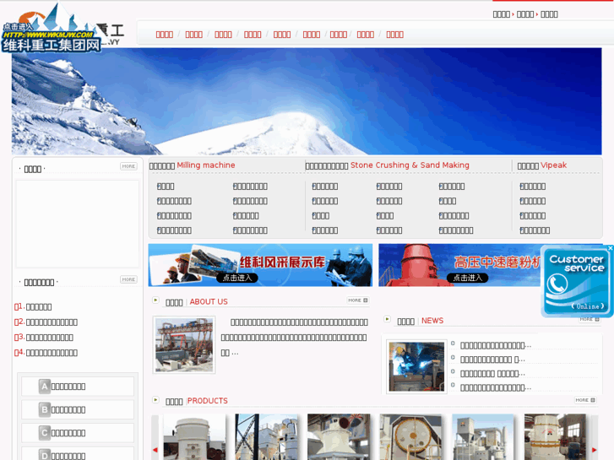Click the welder photo in NEWS section
This screenshot has height=460, width=614.
coord(416,366)
